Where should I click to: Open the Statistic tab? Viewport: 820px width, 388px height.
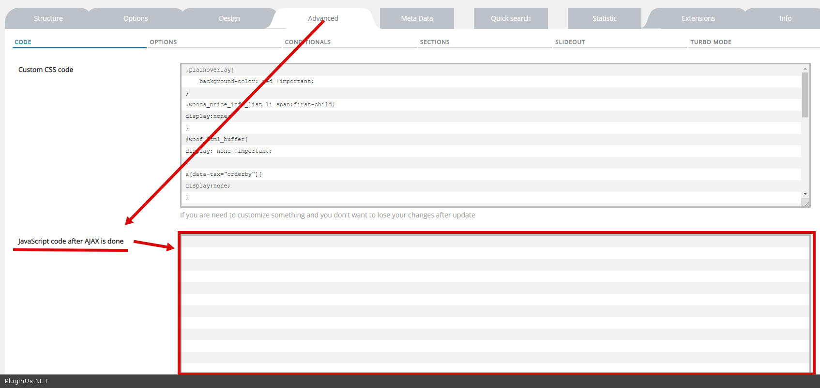[604, 18]
